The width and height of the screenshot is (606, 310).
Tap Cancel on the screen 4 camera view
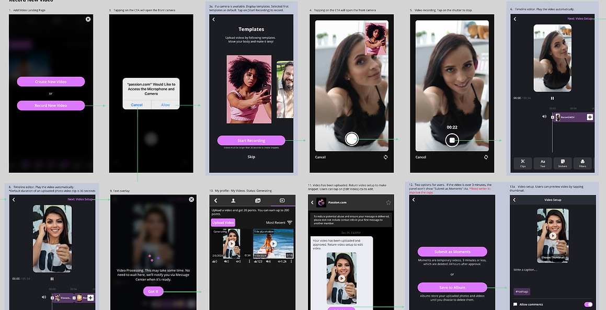321,157
